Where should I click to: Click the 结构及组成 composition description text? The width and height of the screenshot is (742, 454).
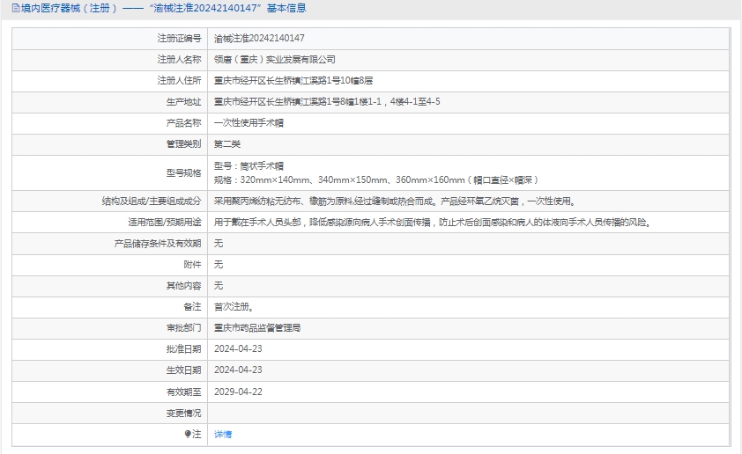pos(399,201)
